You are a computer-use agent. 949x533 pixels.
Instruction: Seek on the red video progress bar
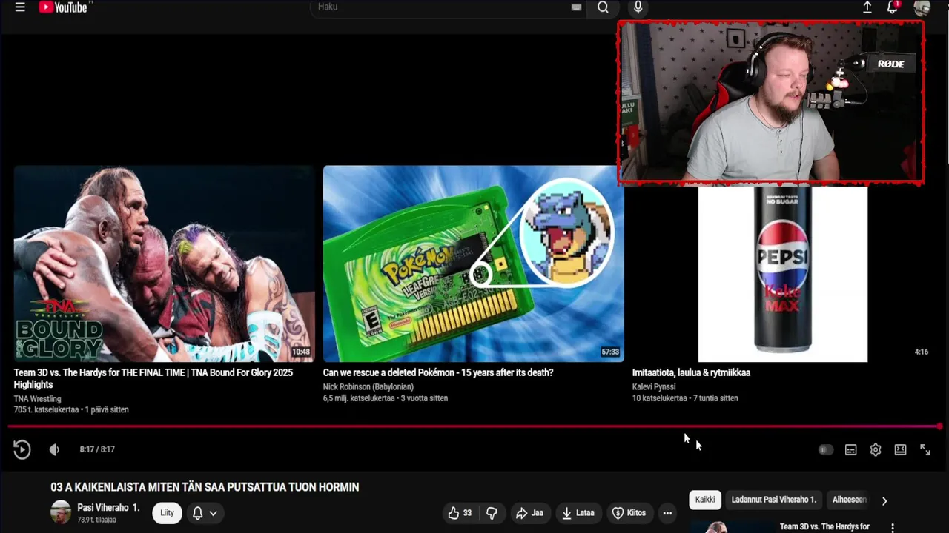tap(474, 426)
